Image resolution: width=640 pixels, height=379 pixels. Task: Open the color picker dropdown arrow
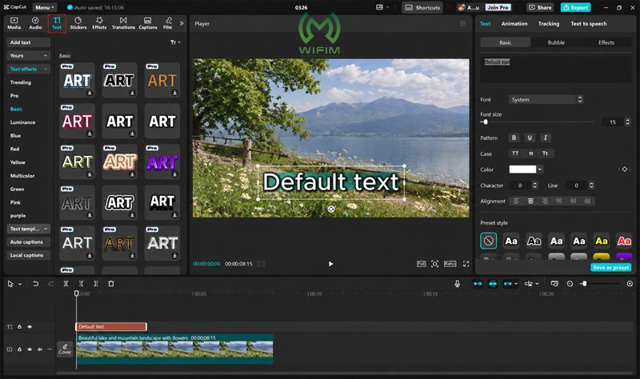pyautogui.click(x=540, y=170)
